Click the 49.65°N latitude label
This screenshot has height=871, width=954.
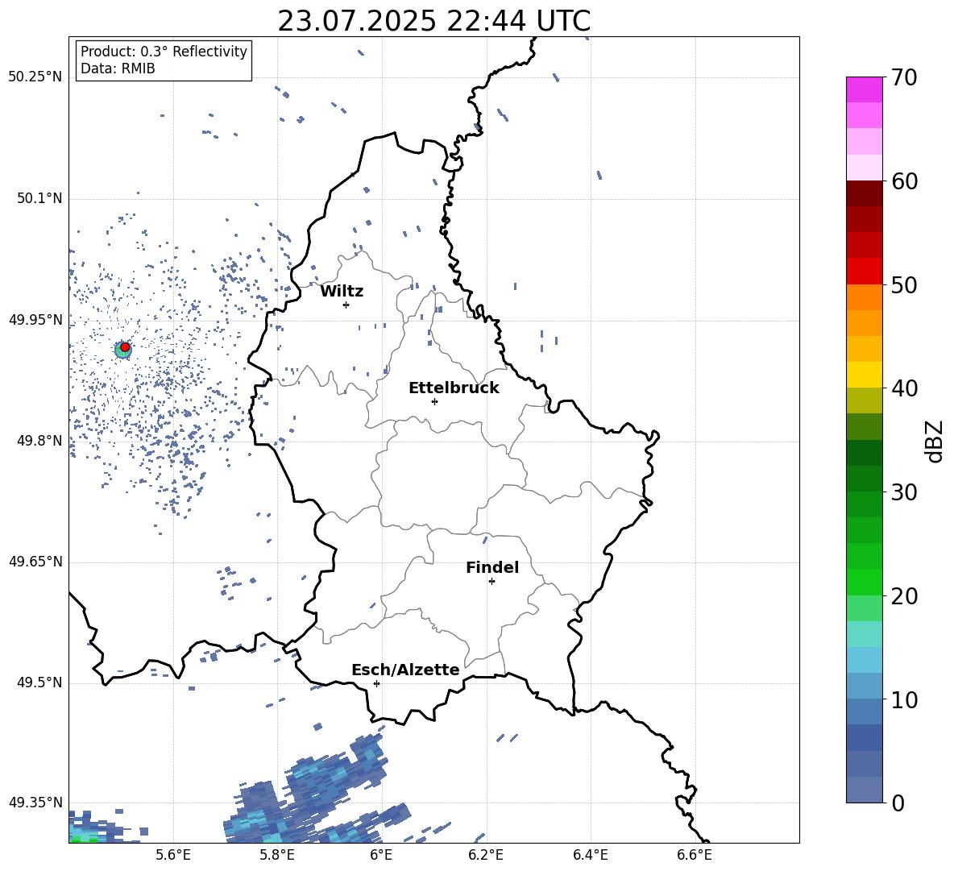tap(35, 562)
